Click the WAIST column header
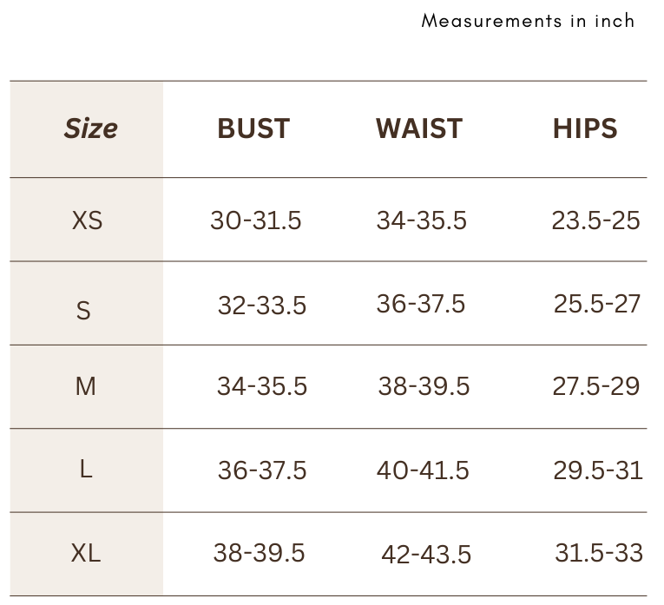664x605 pixels. pos(419,128)
